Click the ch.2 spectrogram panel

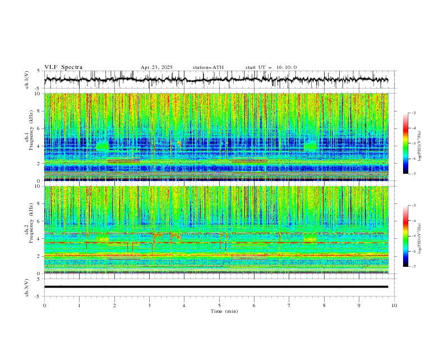coord(216,230)
